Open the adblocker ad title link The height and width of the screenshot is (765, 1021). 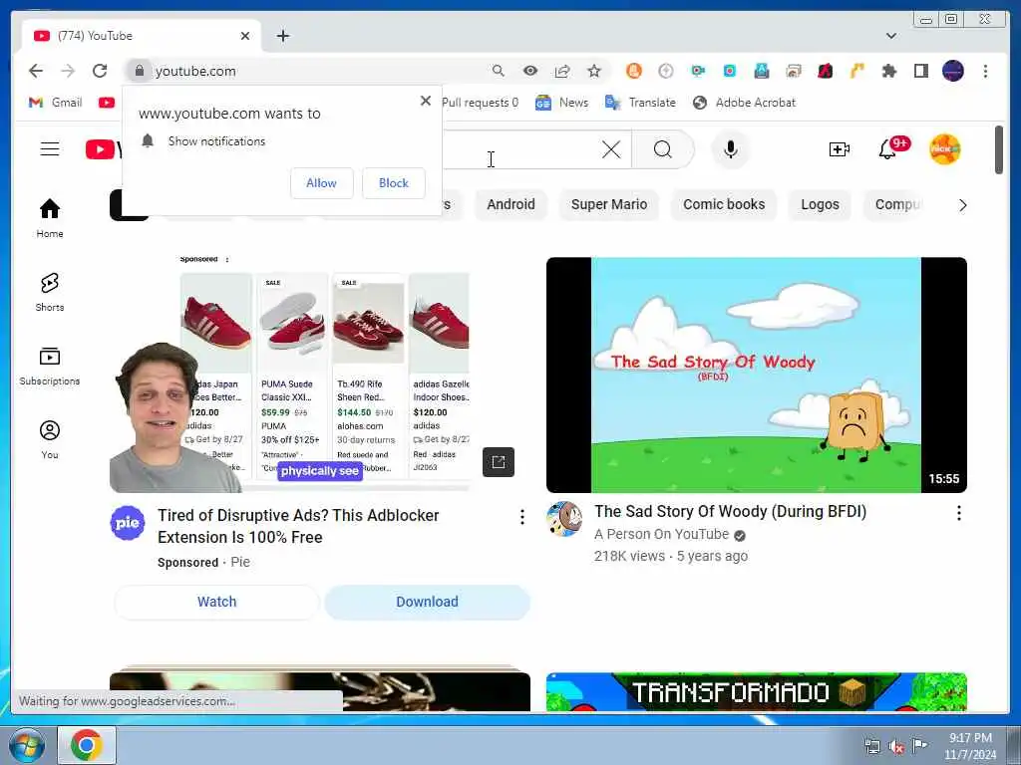tap(298, 526)
